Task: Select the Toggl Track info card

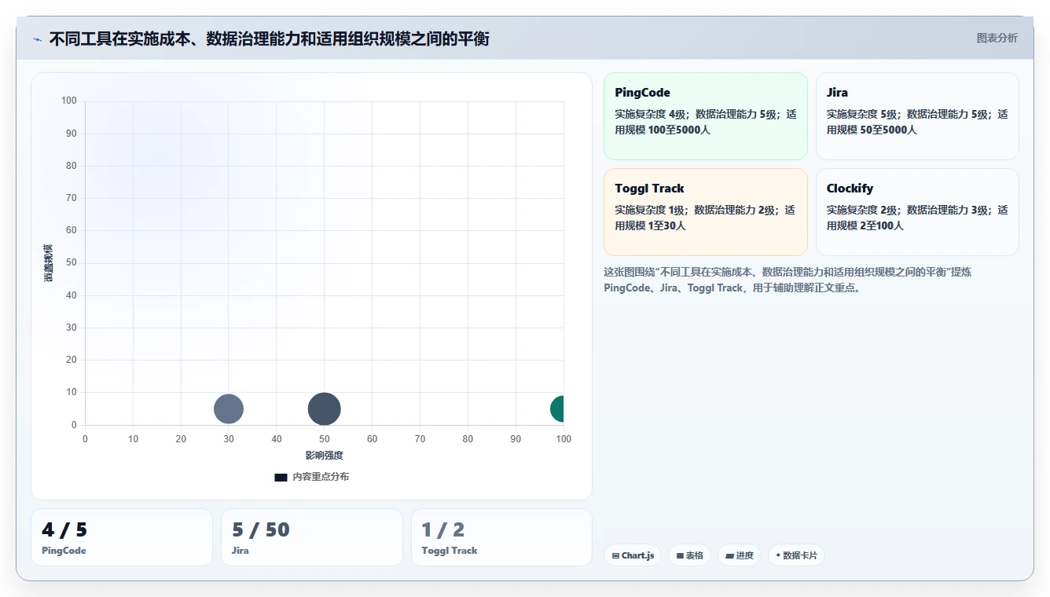Action: [705, 212]
